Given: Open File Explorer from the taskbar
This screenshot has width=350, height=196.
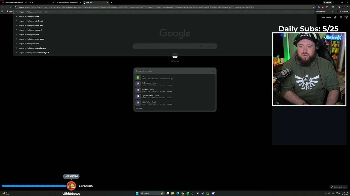Looking at the screenshot, I should 173,193.
